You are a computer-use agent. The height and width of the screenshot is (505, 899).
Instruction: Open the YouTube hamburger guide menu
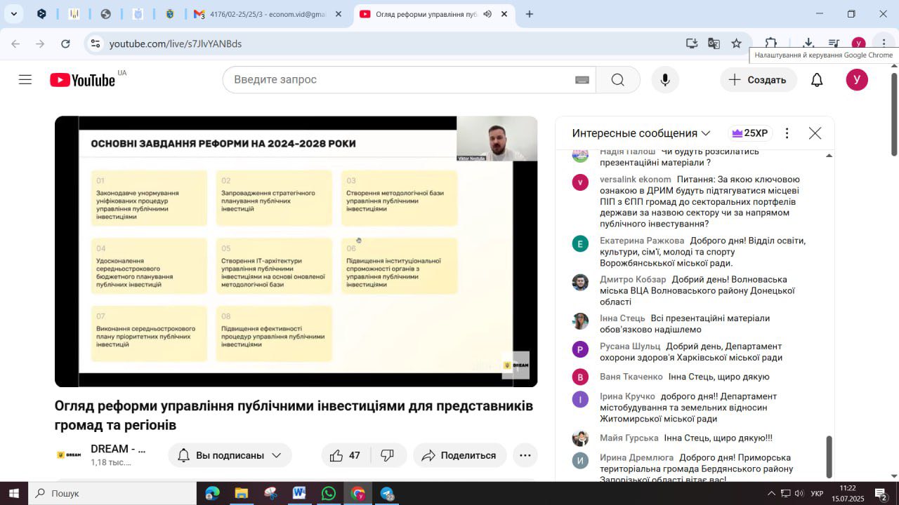[x=25, y=80]
